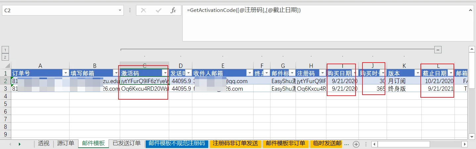This screenshot has width=476, height=149.
Task: Open the 版本 column filter dropdown
Action: [417, 73]
